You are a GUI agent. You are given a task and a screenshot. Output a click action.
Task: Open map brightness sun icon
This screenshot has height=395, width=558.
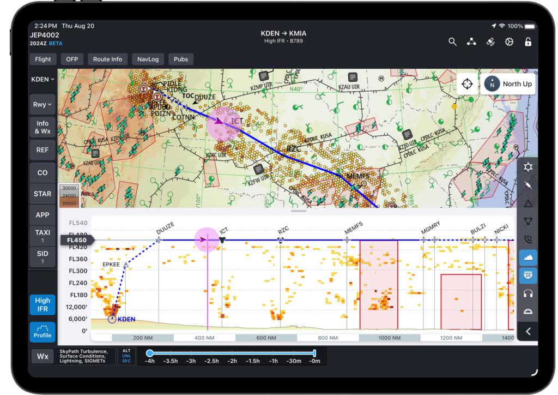coord(528,167)
